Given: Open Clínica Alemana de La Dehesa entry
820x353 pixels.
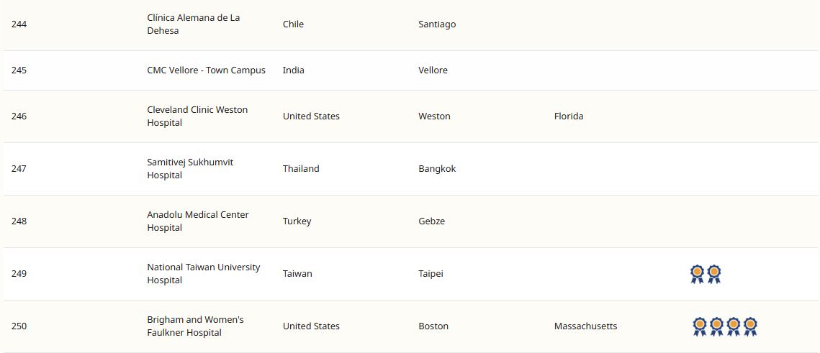Looking at the screenshot, I should [193, 24].
